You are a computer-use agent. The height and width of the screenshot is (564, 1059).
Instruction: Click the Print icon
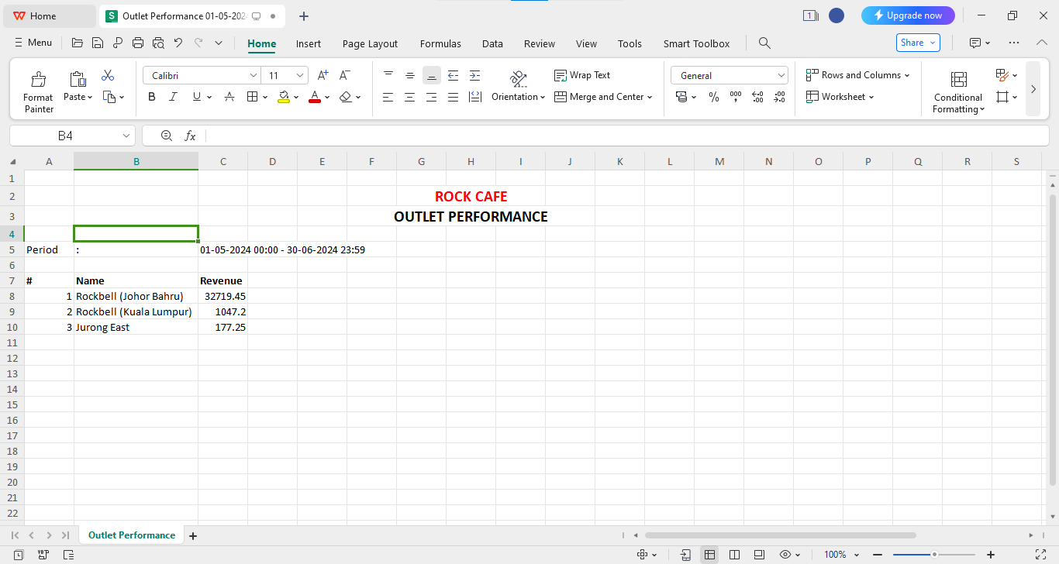pos(138,43)
